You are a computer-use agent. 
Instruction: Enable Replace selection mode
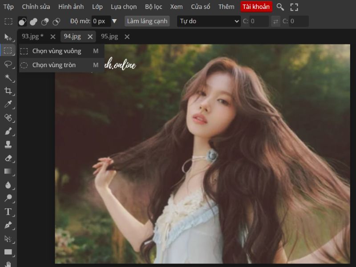(x=22, y=21)
